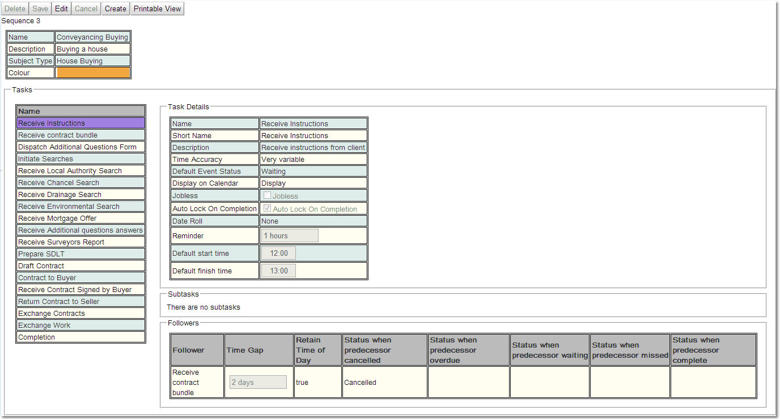
Task: Toggle the Jobless checkbox
Action: [x=267, y=195]
